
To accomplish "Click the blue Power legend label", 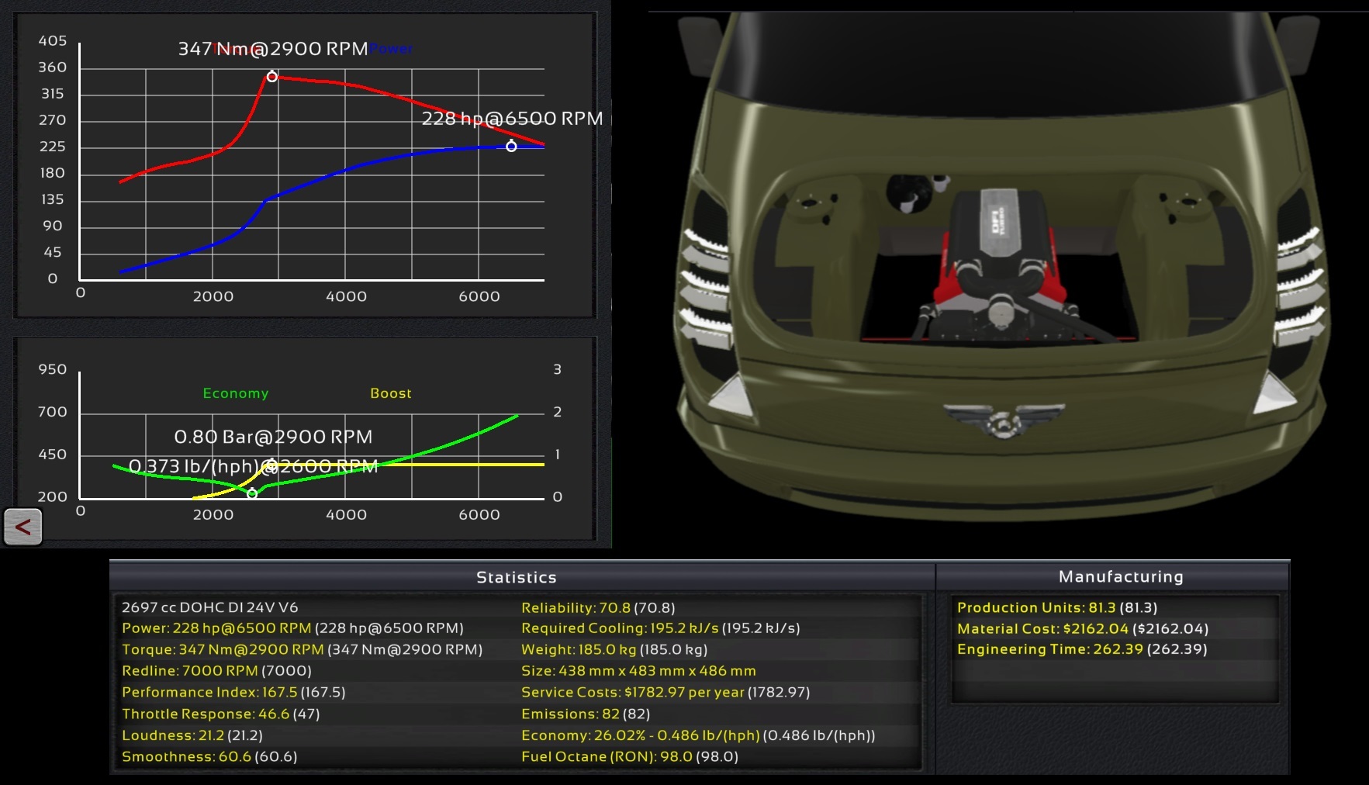I will tap(392, 49).
